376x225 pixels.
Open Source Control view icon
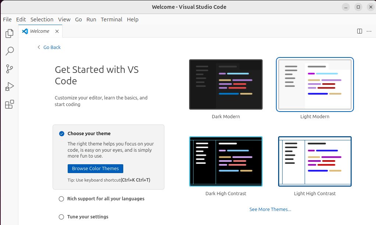pyautogui.click(x=9, y=69)
